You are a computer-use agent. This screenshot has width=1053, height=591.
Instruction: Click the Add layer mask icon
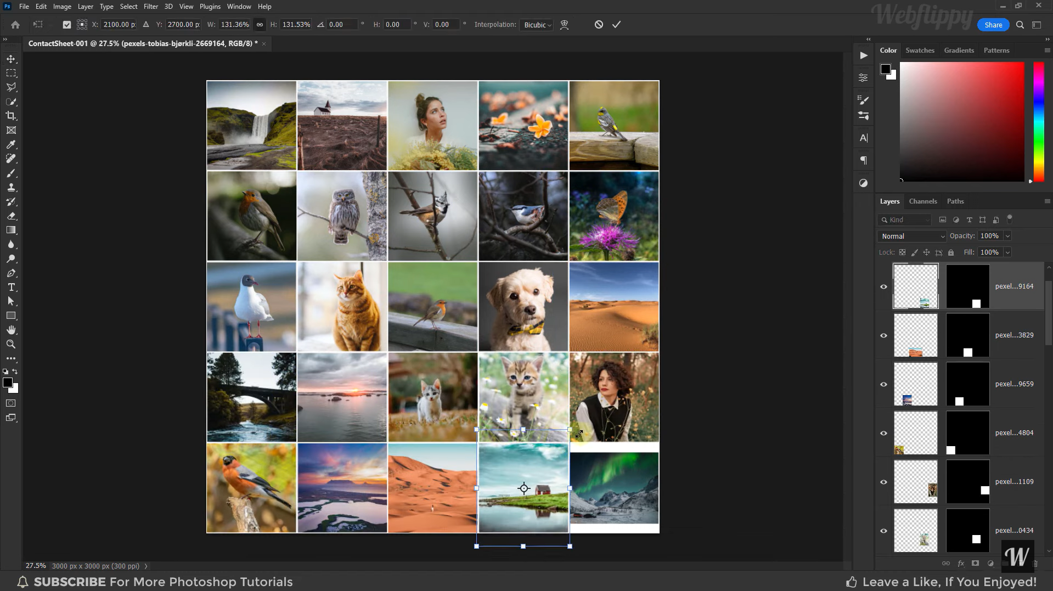point(975,564)
